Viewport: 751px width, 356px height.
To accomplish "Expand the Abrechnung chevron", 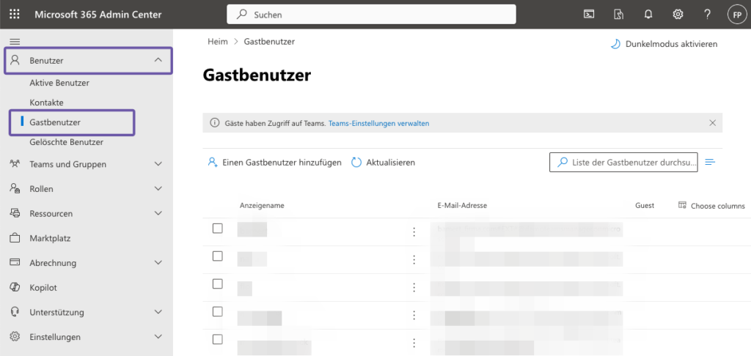I will pyautogui.click(x=158, y=262).
